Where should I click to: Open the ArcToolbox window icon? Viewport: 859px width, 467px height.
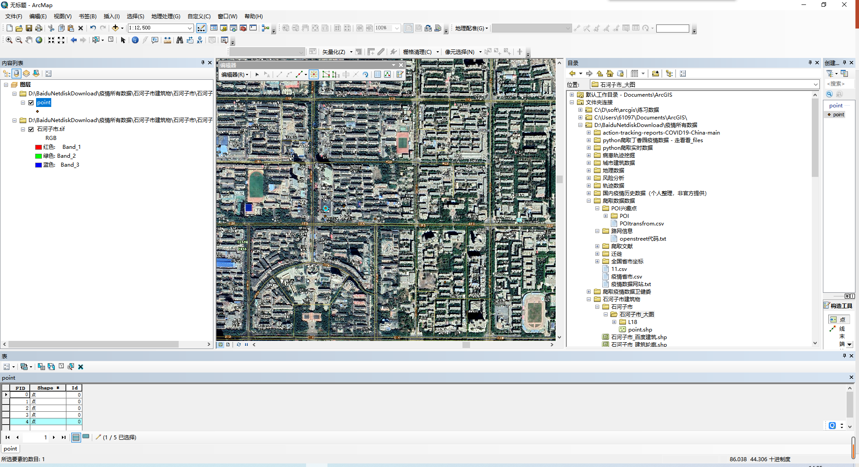click(x=243, y=28)
